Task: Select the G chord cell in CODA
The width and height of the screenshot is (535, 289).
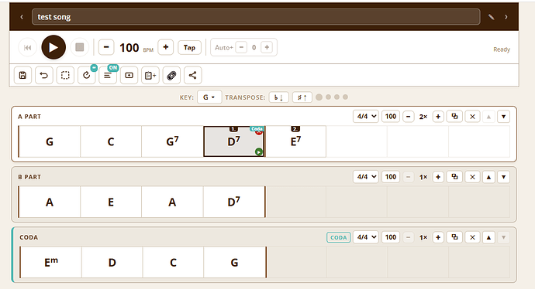Action: (234, 262)
